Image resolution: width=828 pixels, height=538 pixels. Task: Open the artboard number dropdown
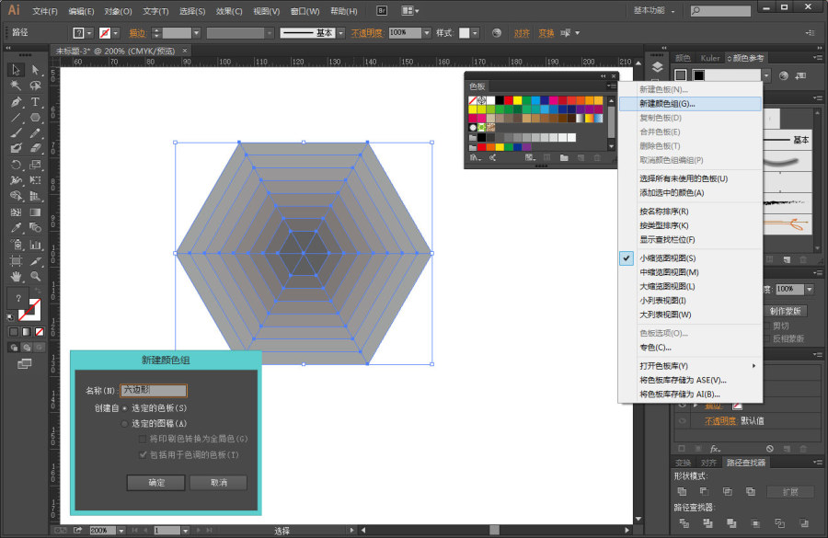pos(185,530)
